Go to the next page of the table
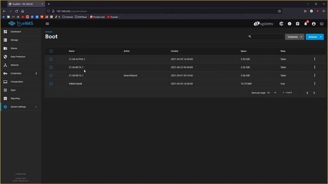This screenshot has width=328, height=184. [314, 93]
